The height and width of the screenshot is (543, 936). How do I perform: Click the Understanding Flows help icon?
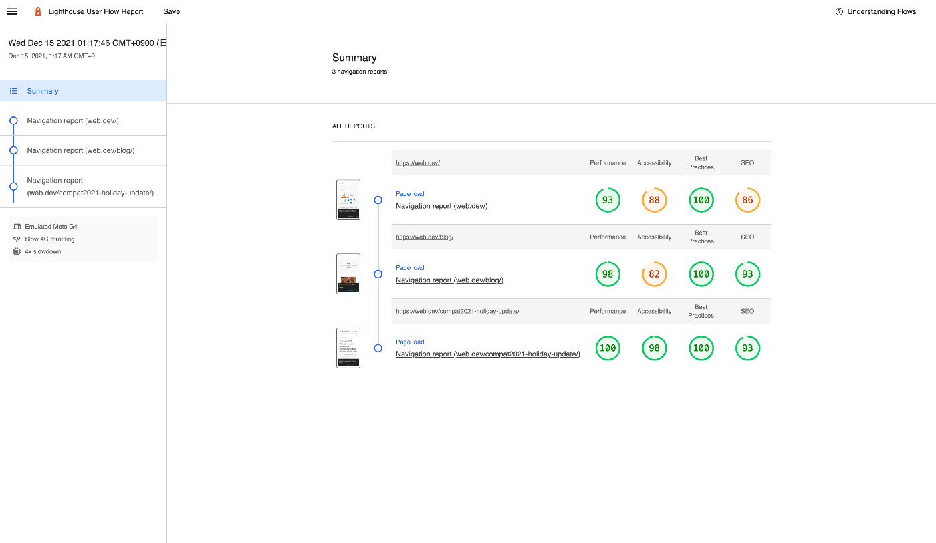pos(839,11)
